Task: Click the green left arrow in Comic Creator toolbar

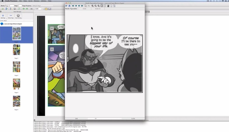Action: pos(23,9)
